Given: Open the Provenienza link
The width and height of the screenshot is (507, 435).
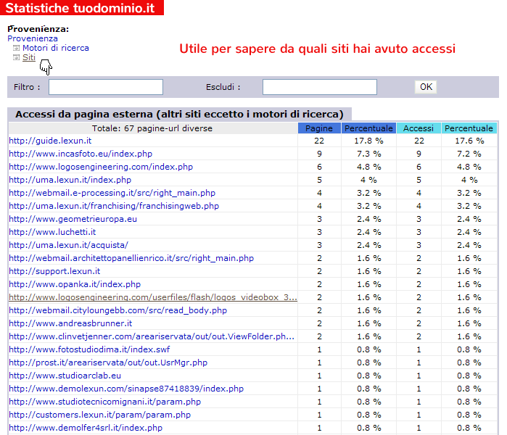Looking at the screenshot, I should [x=33, y=38].
